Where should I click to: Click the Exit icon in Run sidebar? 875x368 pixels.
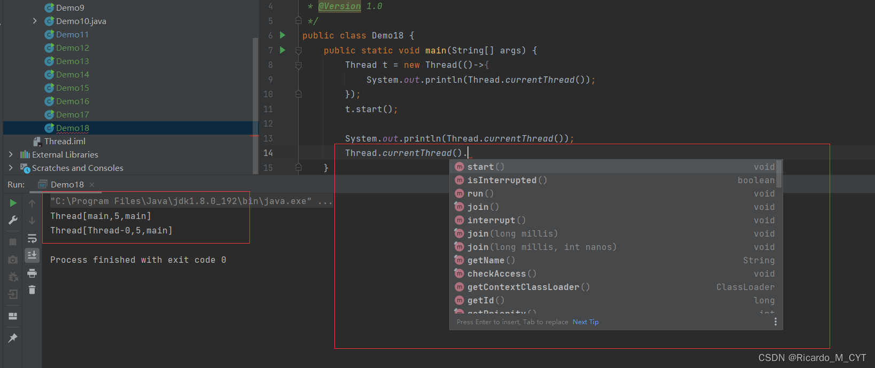coord(13,294)
